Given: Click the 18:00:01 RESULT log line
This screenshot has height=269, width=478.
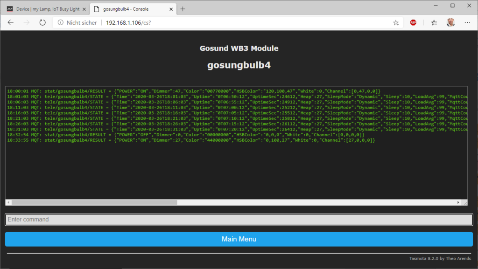Looking at the screenshot, I should (194, 91).
